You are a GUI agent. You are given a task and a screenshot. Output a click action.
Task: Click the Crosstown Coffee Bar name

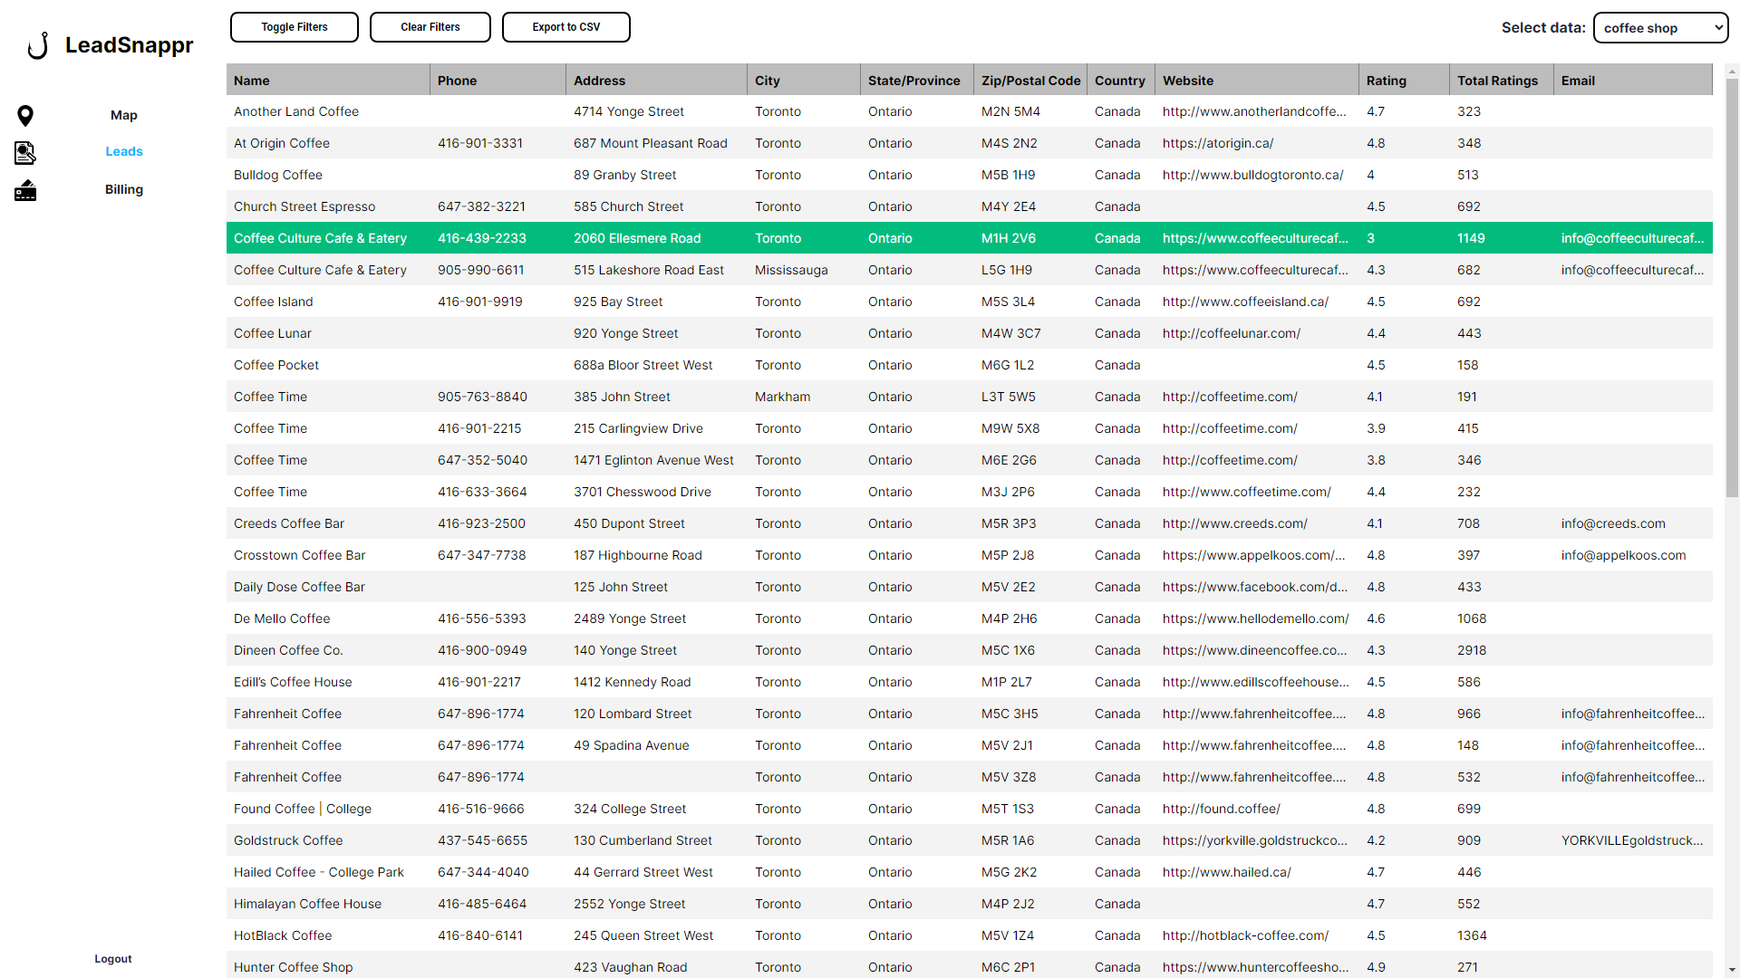pyautogui.click(x=300, y=555)
